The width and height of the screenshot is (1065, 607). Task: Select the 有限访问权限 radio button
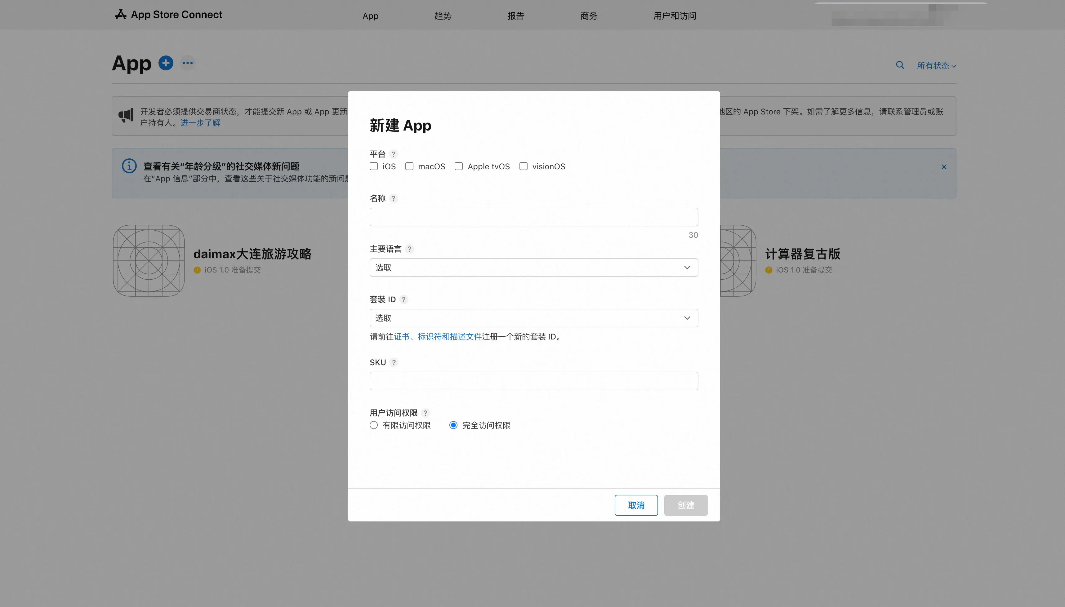tap(374, 425)
